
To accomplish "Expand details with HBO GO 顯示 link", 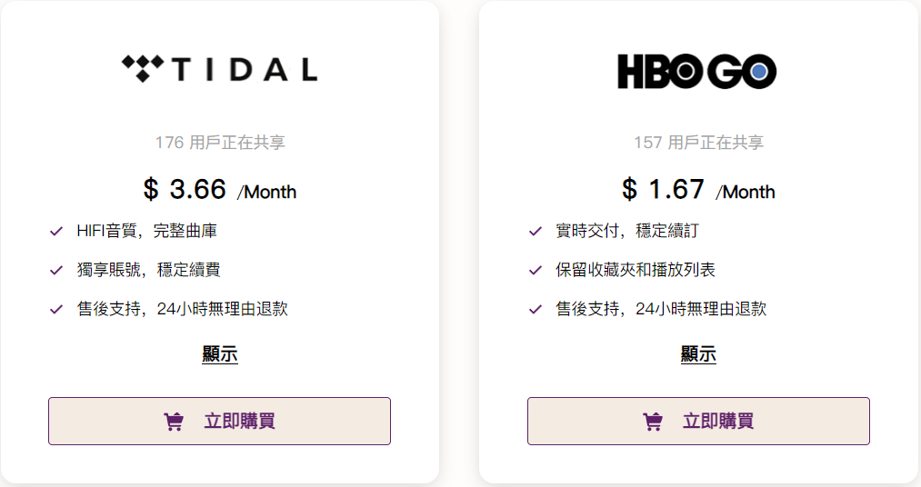I will pyautogui.click(x=698, y=353).
